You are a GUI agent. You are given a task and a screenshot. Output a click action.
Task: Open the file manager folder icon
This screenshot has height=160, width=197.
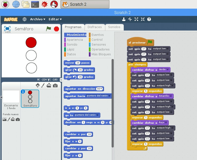26,4
